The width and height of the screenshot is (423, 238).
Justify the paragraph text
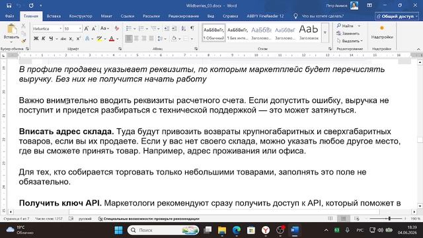(x=151, y=38)
